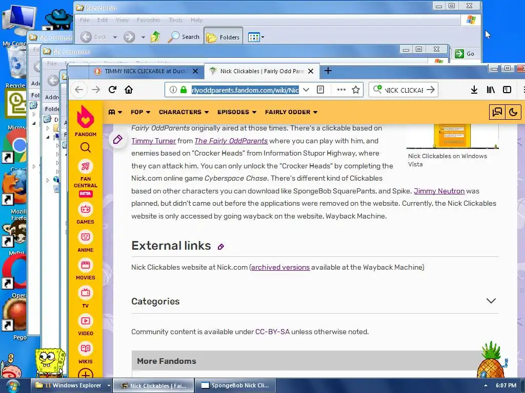Open the Tools menu in Recycle Bin
This screenshot has width=525, height=393.
click(x=175, y=20)
